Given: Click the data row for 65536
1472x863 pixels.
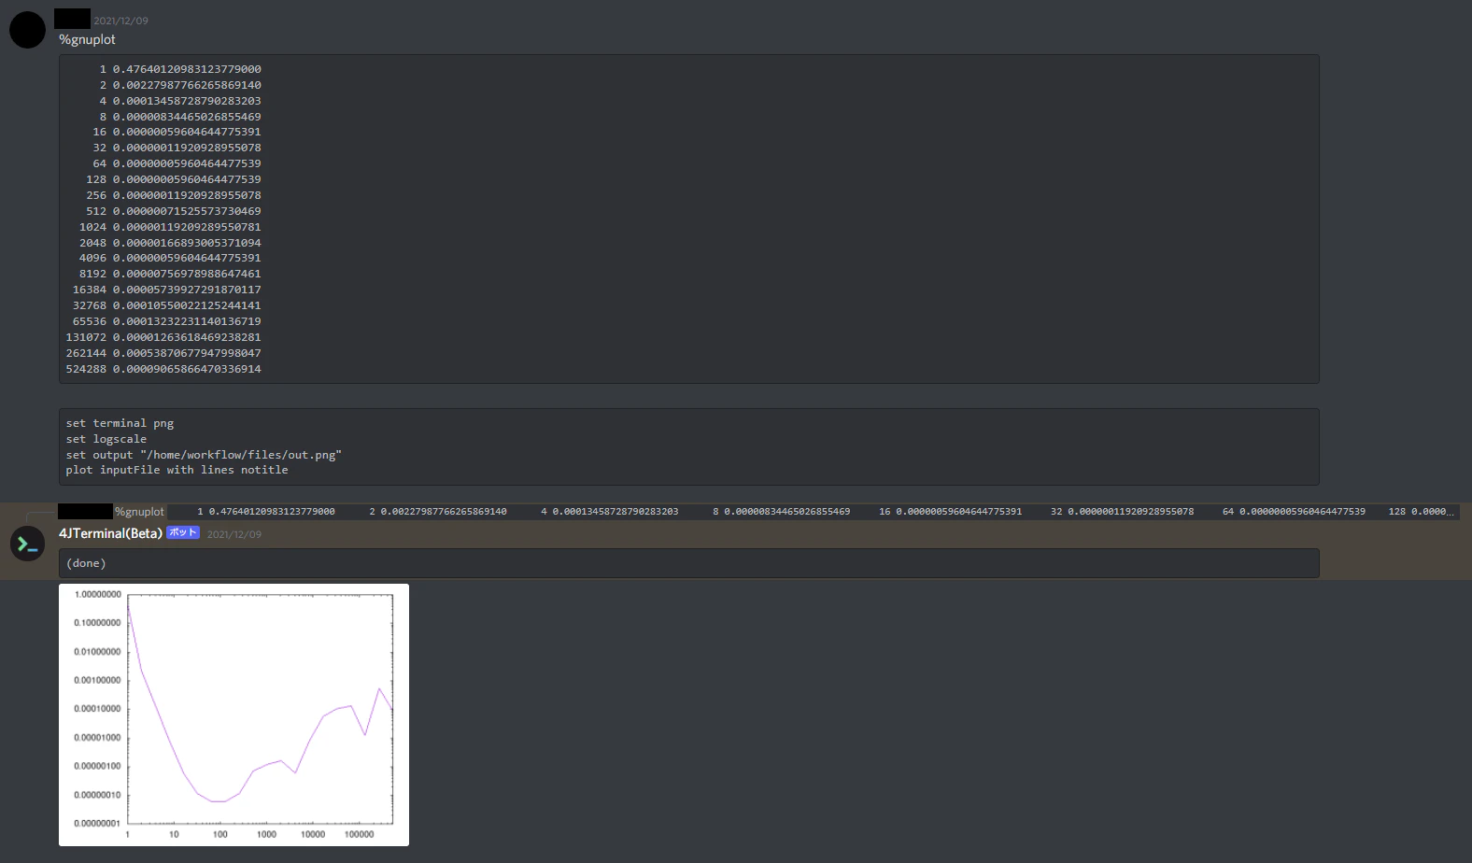Looking at the screenshot, I should click(x=167, y=321).
